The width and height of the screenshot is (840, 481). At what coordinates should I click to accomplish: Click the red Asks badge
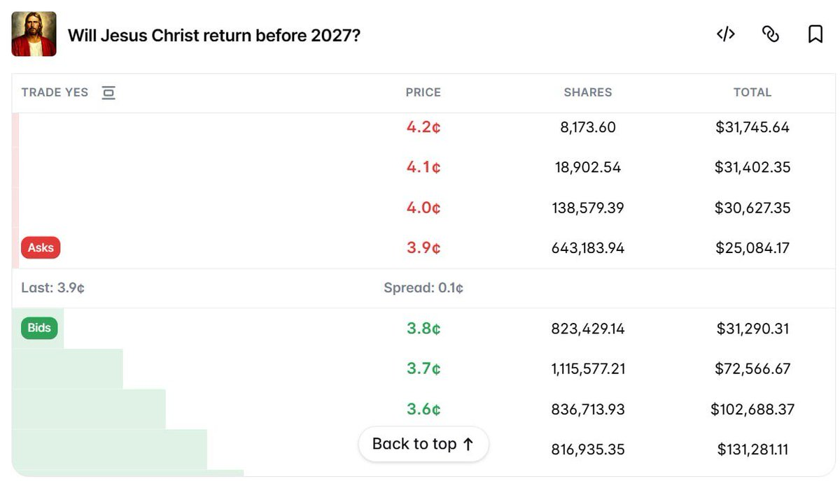point(40,247)
